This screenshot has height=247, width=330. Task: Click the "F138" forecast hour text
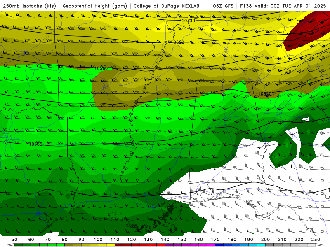246,6
